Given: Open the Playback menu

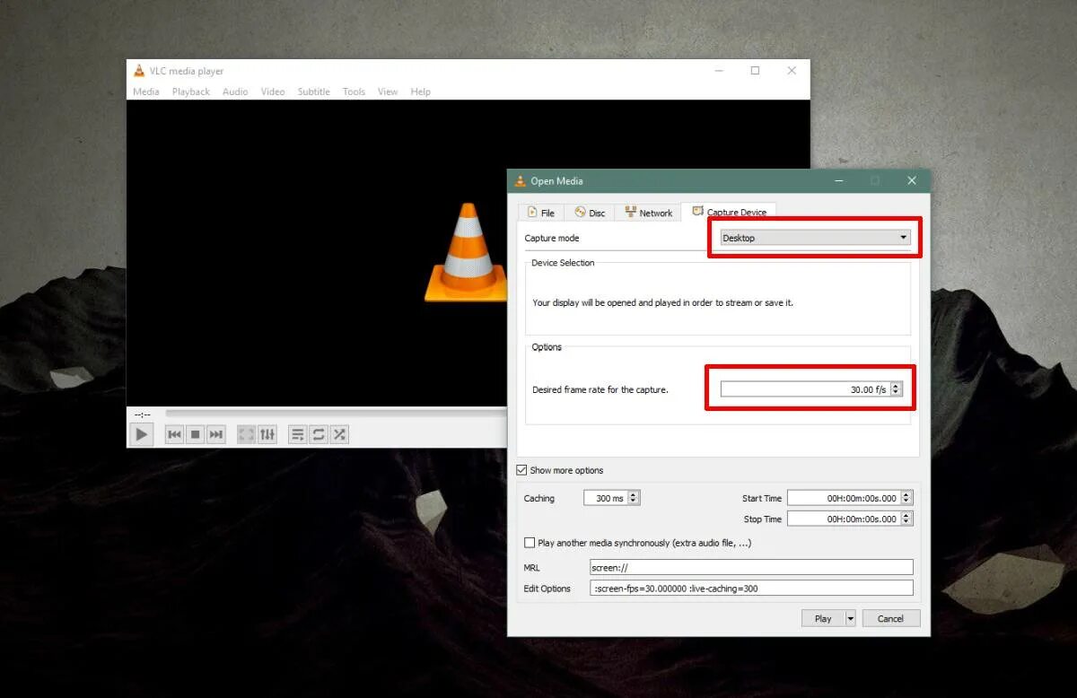Looking at the screenshot, I should click(x=191, y=92).
